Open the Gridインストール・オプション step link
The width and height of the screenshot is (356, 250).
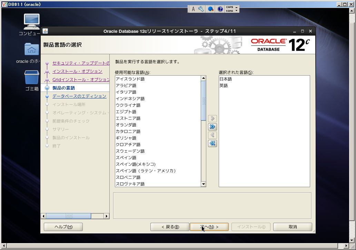(x=81, y=79)
